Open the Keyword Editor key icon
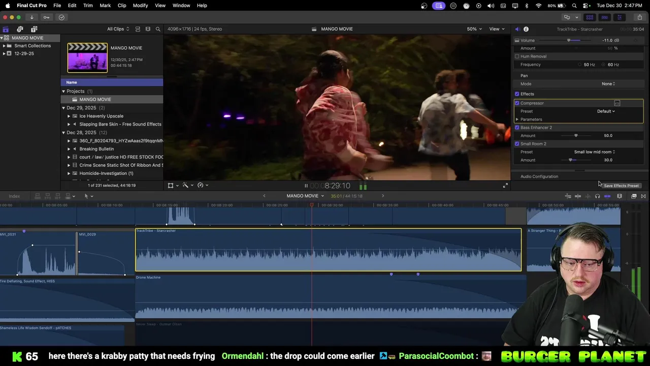Viewport: 650px width, 366px height. tap(46, 17)
